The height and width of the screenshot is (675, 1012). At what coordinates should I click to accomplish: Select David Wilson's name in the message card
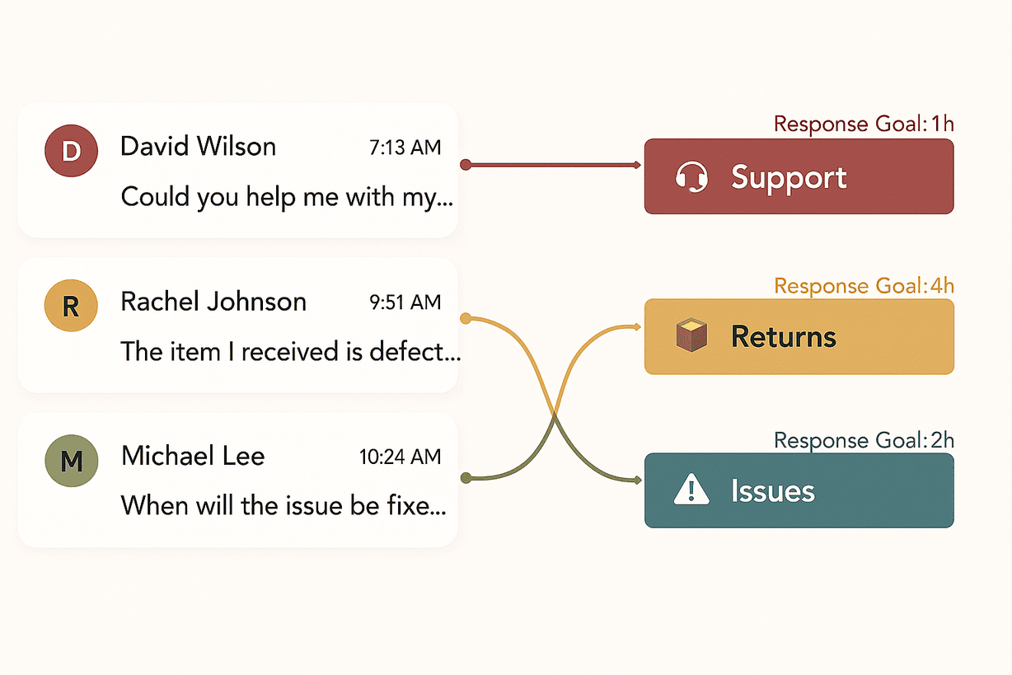(198, 147)
